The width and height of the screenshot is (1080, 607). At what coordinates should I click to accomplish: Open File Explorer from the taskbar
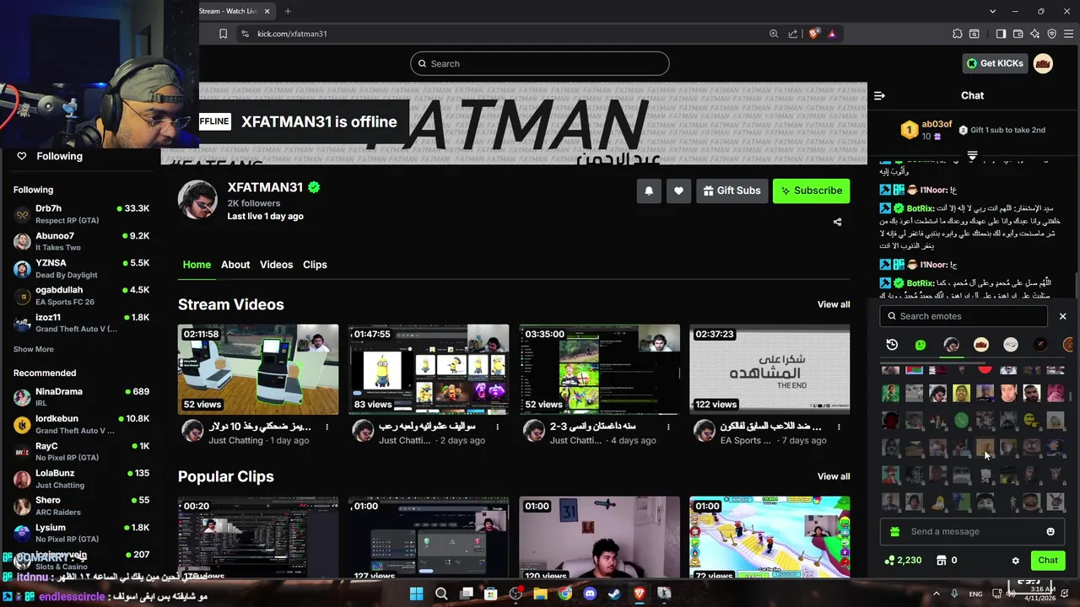[x=540, y=594]
